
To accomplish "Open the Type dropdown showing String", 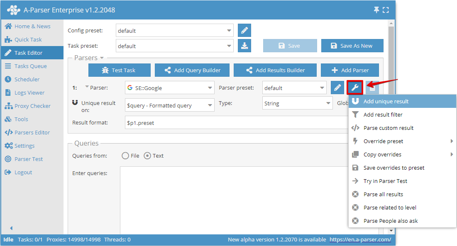I will [x=296, y=102].
